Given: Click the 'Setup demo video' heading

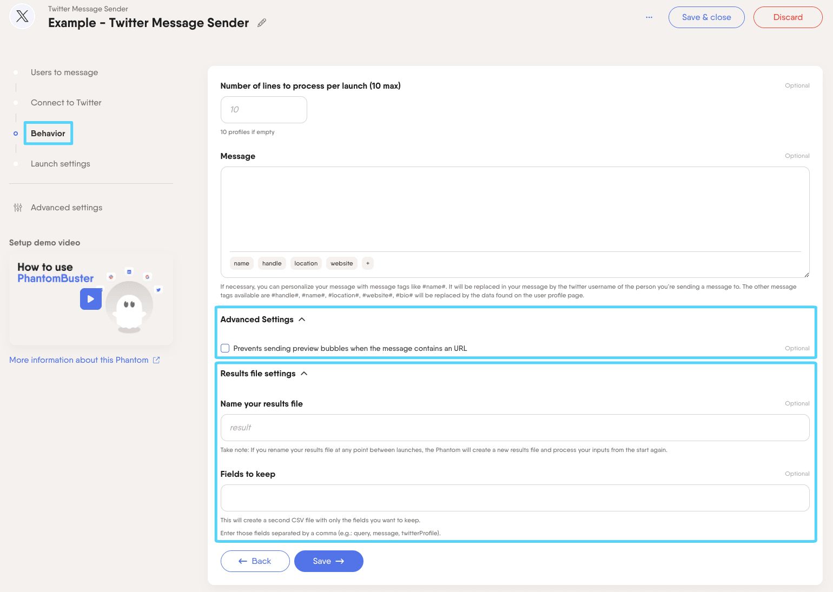Looking at the screenshot, I should pyautogui.click(x=45, y=243).
